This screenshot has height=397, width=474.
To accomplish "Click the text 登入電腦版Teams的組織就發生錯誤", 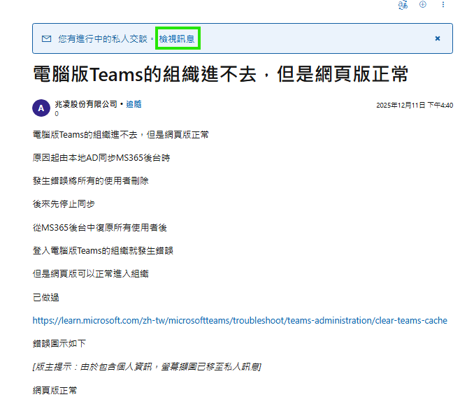I will click(x=103, y=250).
